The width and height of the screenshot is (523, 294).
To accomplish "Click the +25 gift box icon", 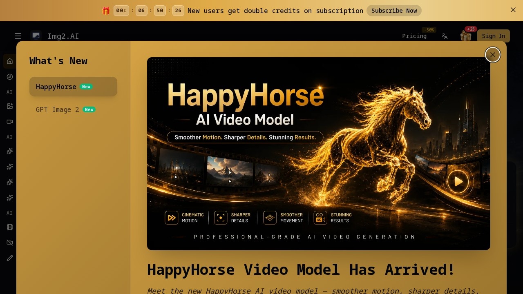I will (x=466, y=36).
